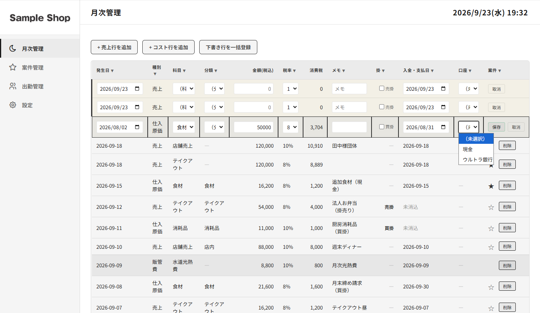
Task: Toggle the star on the テイクアウト昼 row
Action: [491, 308]
